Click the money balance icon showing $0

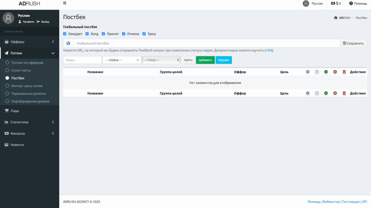(x=333, y=3)
